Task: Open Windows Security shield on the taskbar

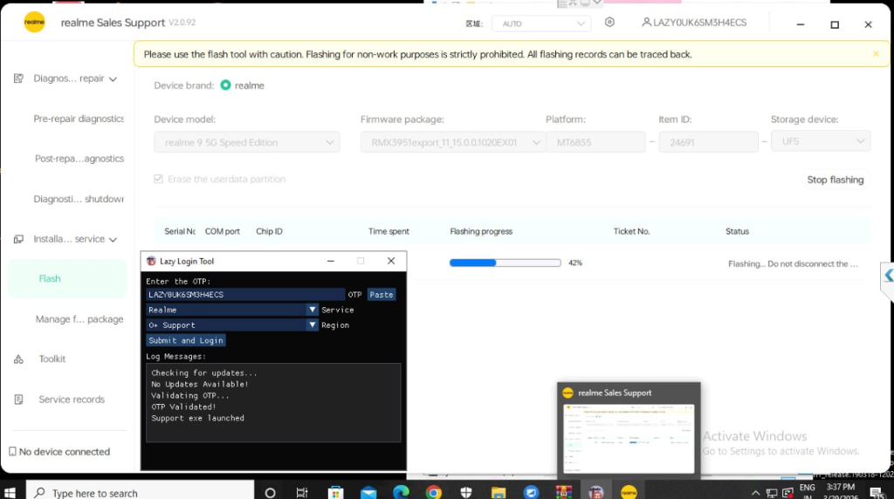Action: [466, 493]
